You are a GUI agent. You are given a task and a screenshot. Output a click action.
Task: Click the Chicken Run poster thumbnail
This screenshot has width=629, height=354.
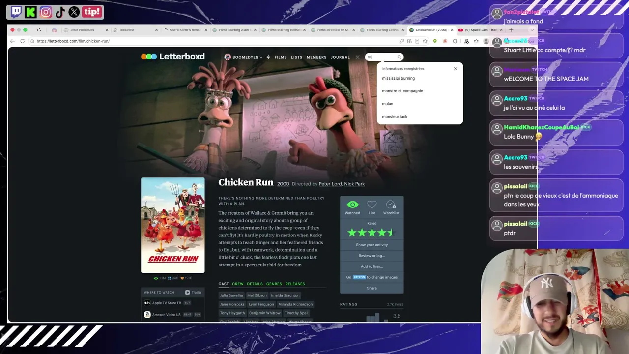173,225
